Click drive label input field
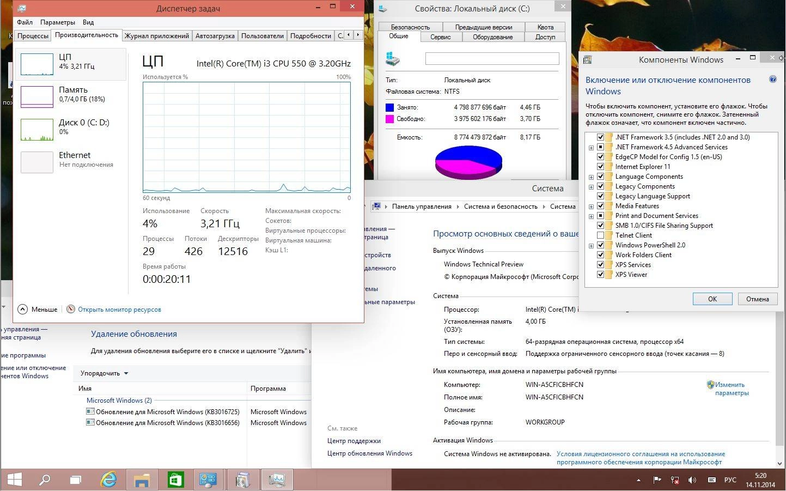The width and height of the screenshot is (786, 491). [x=492, y=58]
